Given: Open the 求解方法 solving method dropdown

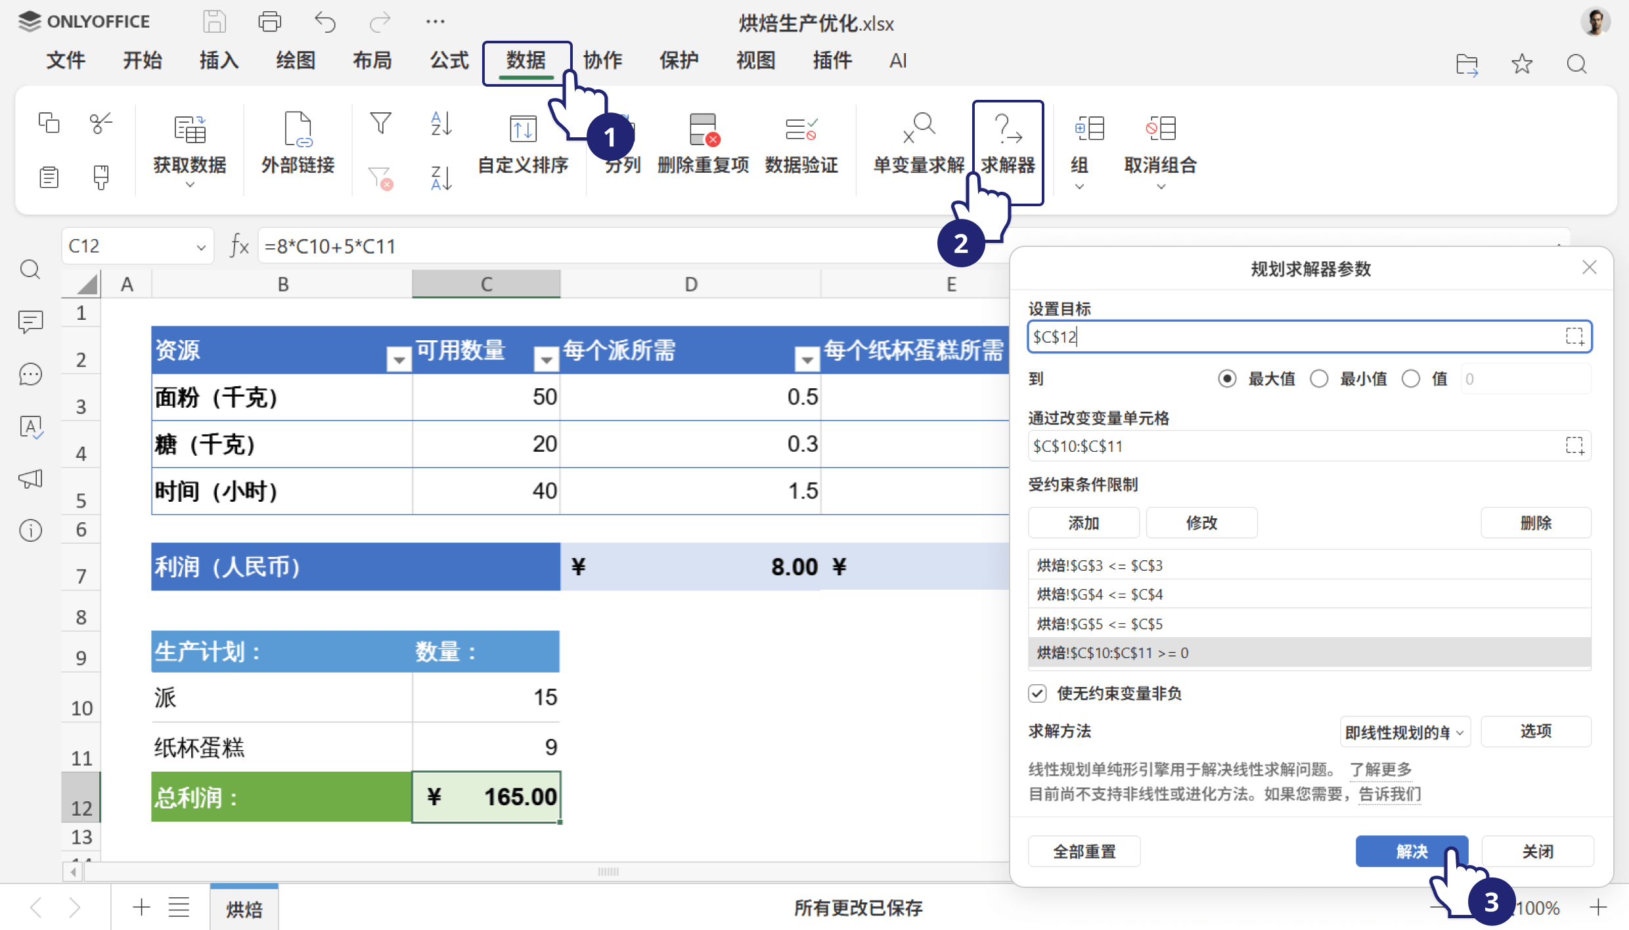Looking at the screenshot, I should pos(1405,732).
